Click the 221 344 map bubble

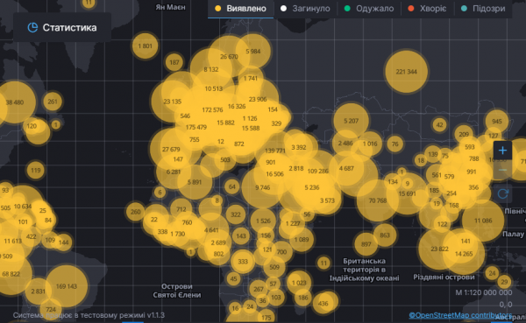pyautogui.click(x=406, y=72)
